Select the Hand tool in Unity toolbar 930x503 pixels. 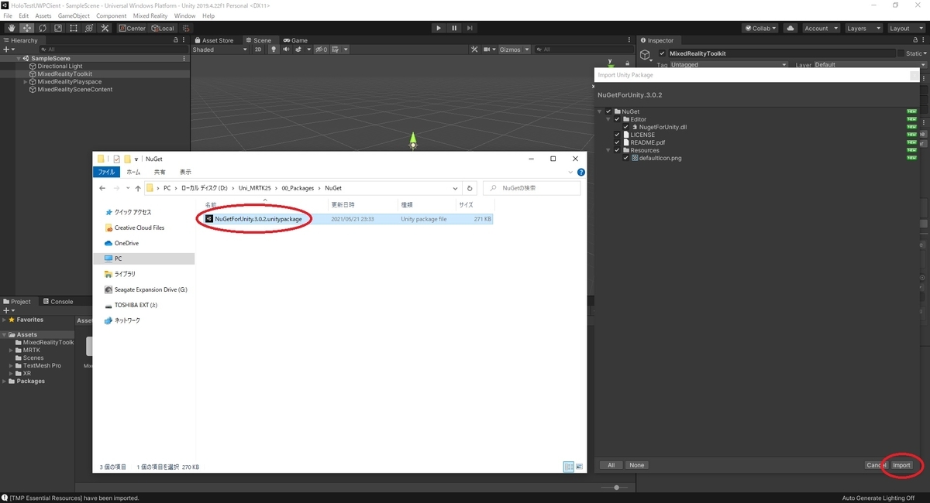[x=11, y=28]
